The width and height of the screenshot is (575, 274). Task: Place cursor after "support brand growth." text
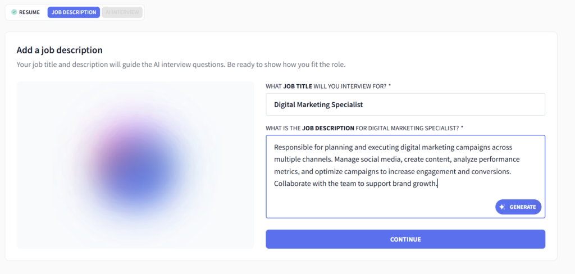coord(438,184)
